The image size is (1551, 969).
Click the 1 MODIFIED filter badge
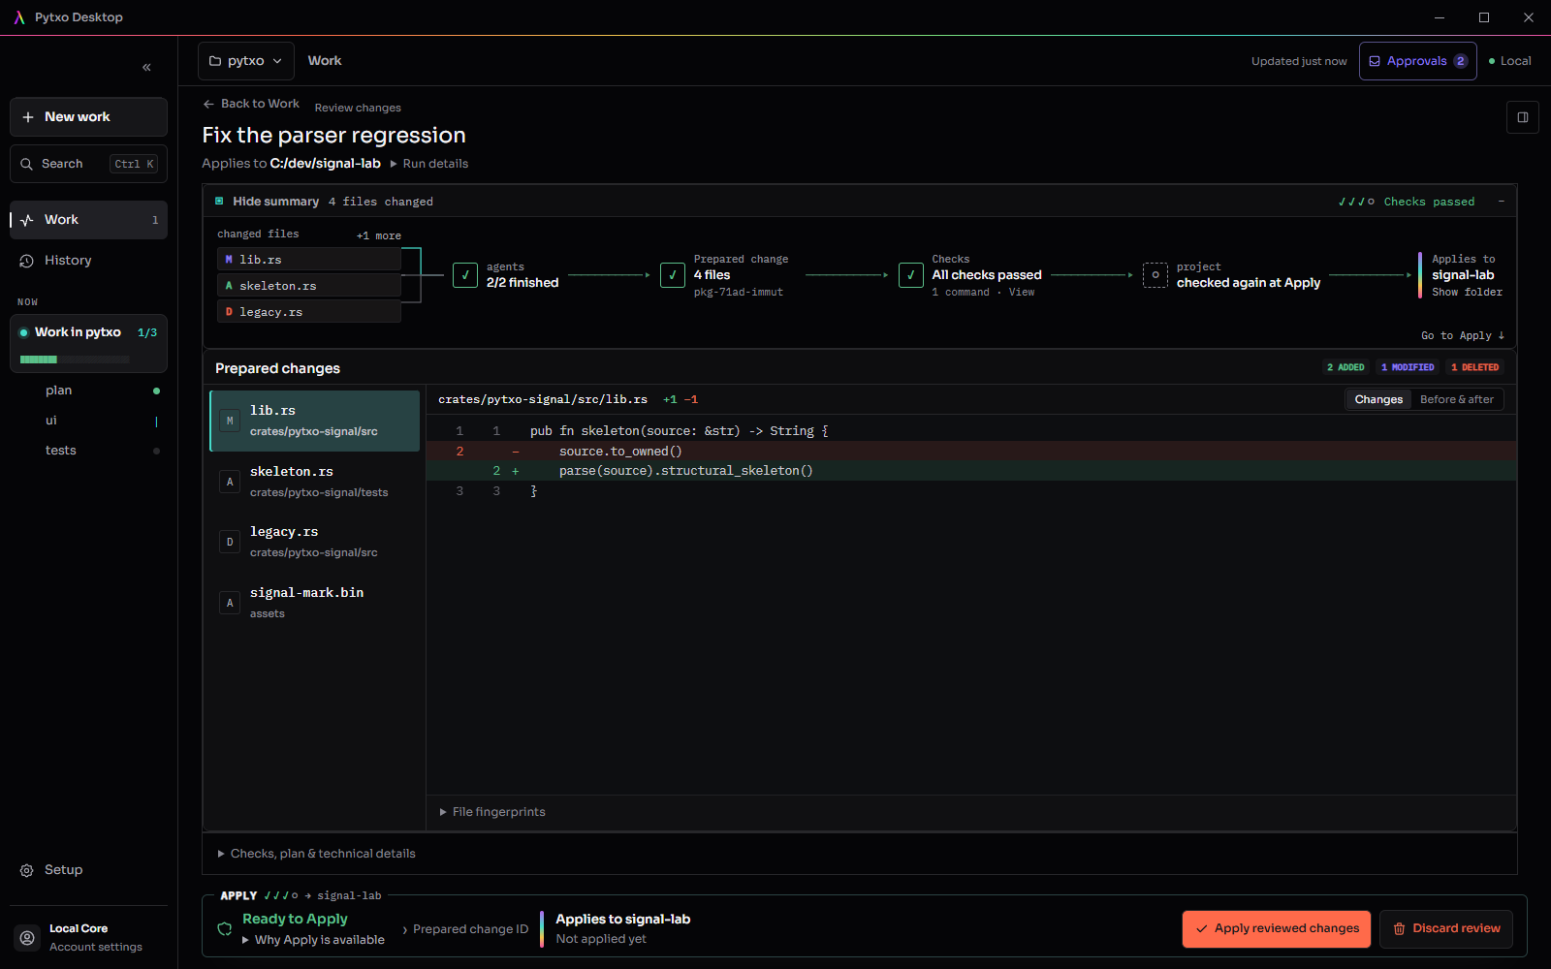(1408, 368)
